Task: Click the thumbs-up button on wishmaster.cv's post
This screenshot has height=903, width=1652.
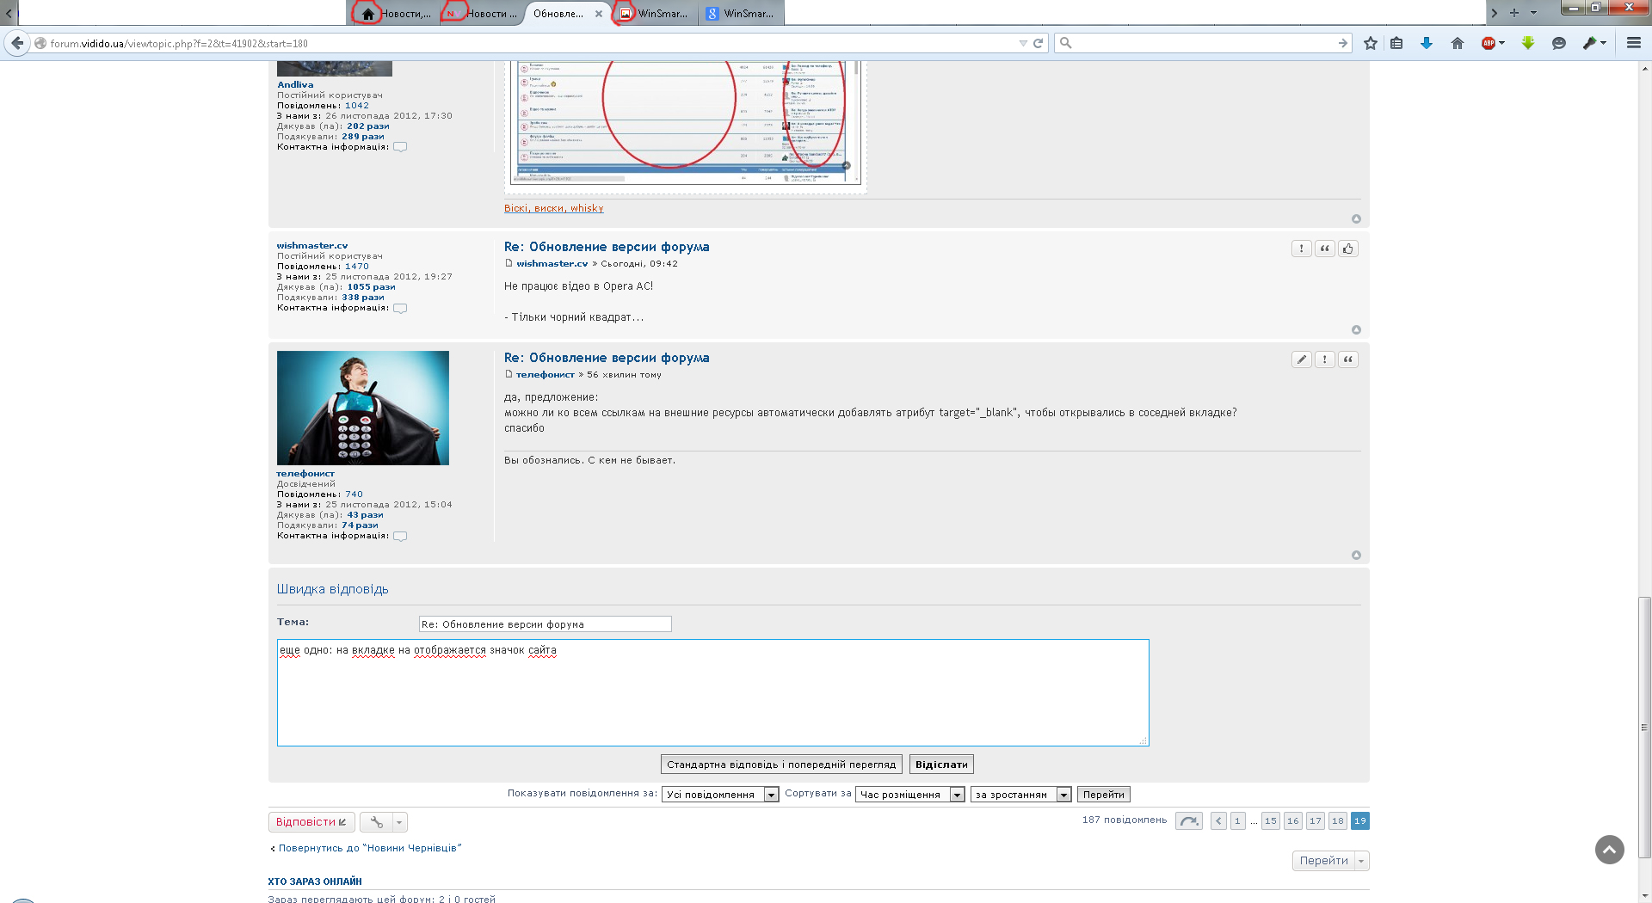Action: click(x=1347, y=249)
